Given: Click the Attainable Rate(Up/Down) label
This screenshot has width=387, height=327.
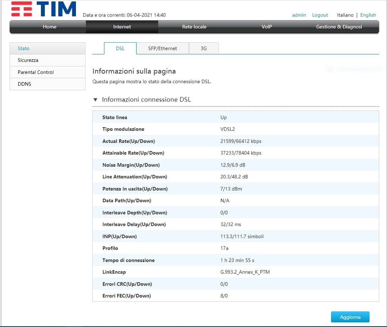Looking at the screenshot, I should 133,153.
